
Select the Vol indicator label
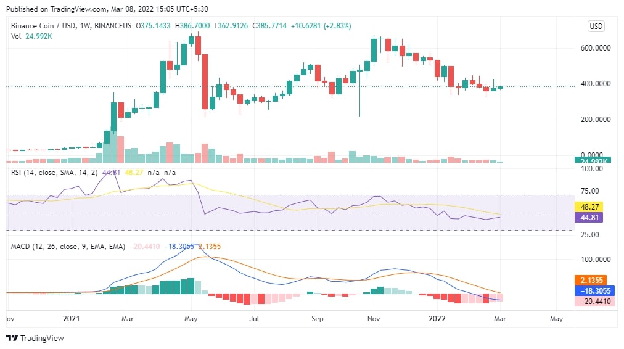(17, 36)
